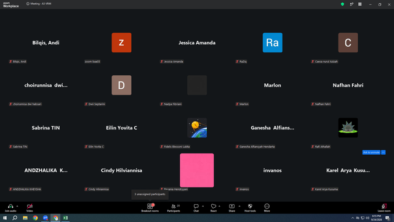Select the dark grey Nadya Fibriani avatar

(197, 85)
